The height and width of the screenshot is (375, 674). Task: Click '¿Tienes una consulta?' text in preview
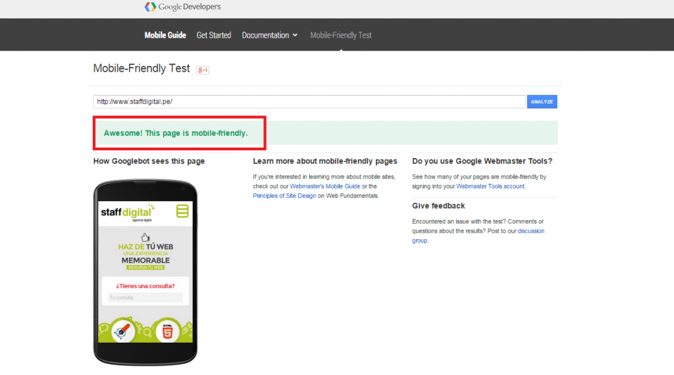point(145,286)
